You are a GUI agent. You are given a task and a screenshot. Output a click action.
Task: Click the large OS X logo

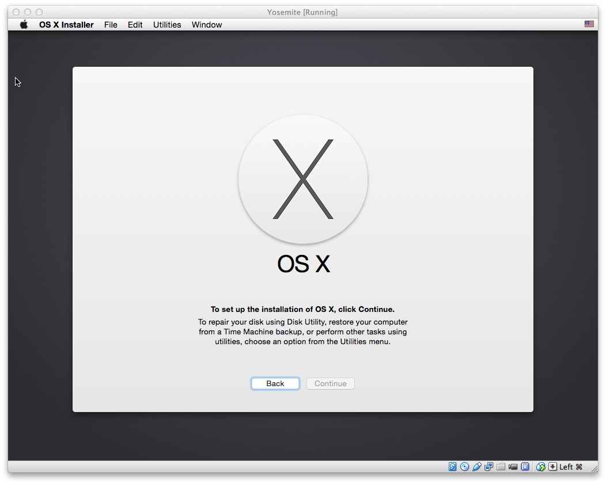click(x=303, y=180)
